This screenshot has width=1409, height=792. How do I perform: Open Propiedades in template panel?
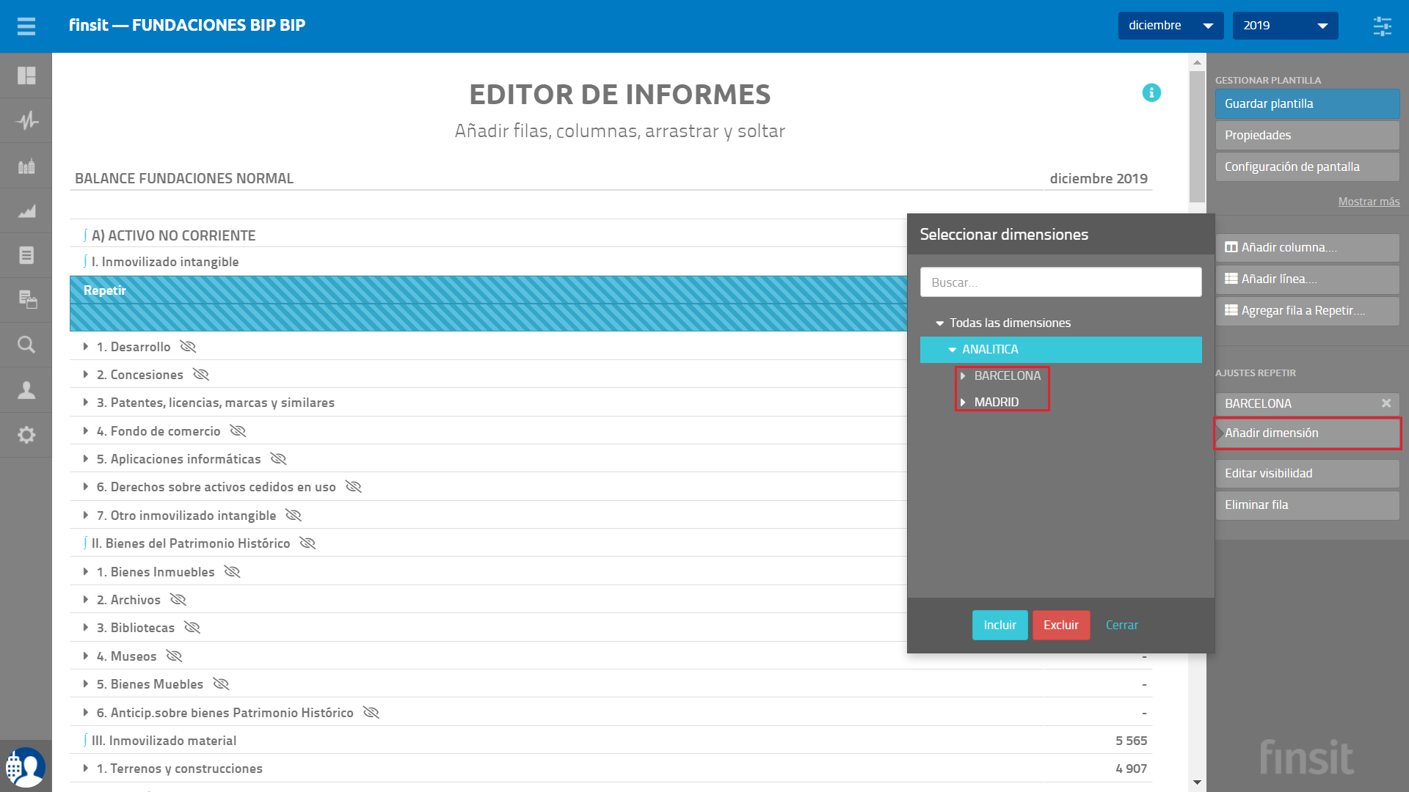1307,136
